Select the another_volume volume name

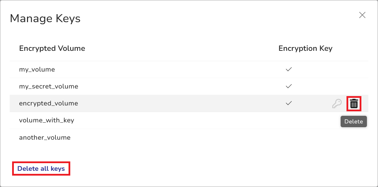pyautogui.click(x=45, y=138)
